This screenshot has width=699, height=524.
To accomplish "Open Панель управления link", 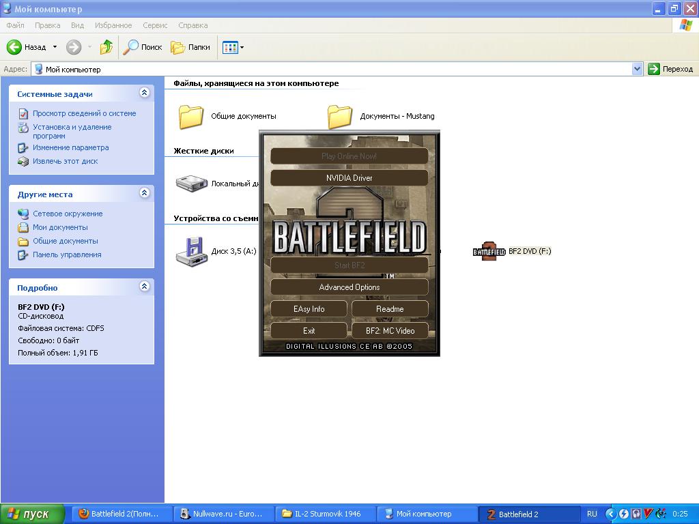I will 67,255.
